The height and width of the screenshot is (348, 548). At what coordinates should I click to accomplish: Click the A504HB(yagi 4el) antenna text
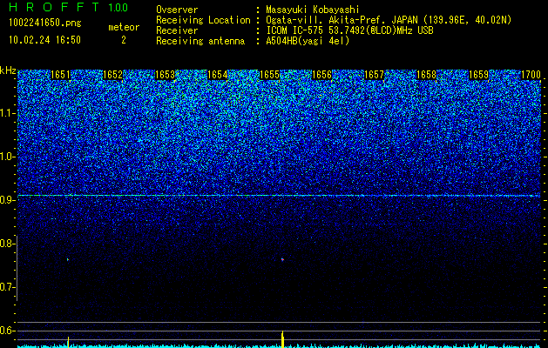pyautogui.click(x=308, y=41)
